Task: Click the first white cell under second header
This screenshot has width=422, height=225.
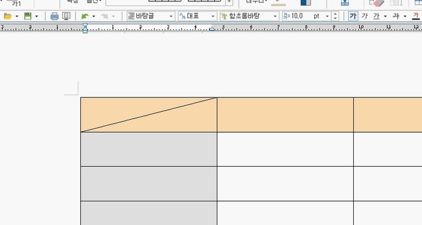Action: coord(285,149)
